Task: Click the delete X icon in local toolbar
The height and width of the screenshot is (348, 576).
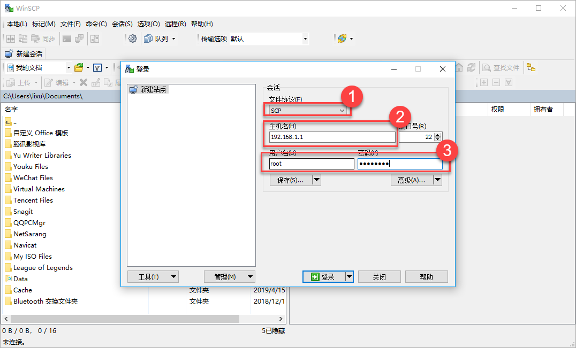Action: [x=84, y=82]
